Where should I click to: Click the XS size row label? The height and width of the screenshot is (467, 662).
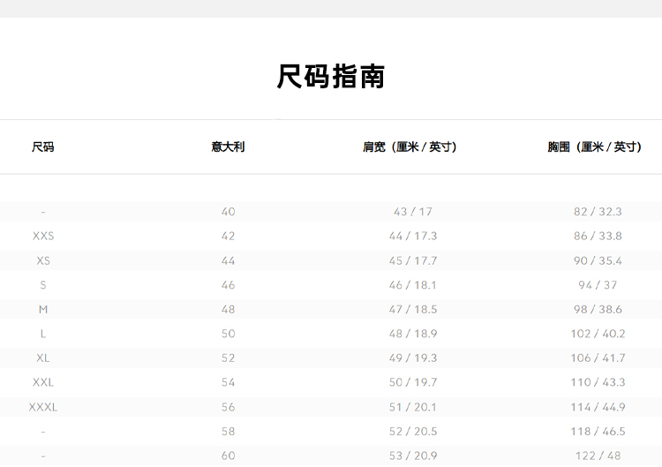[42, 261]
